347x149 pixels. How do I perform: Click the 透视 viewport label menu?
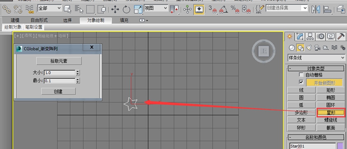pyautogui.click(x=28, y=35)
